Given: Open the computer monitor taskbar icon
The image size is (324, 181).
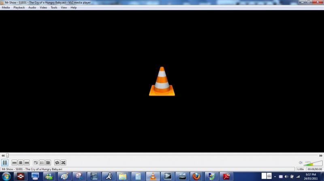Looking at the screenshot, I should pyautogui.click(x=35, y=177).
